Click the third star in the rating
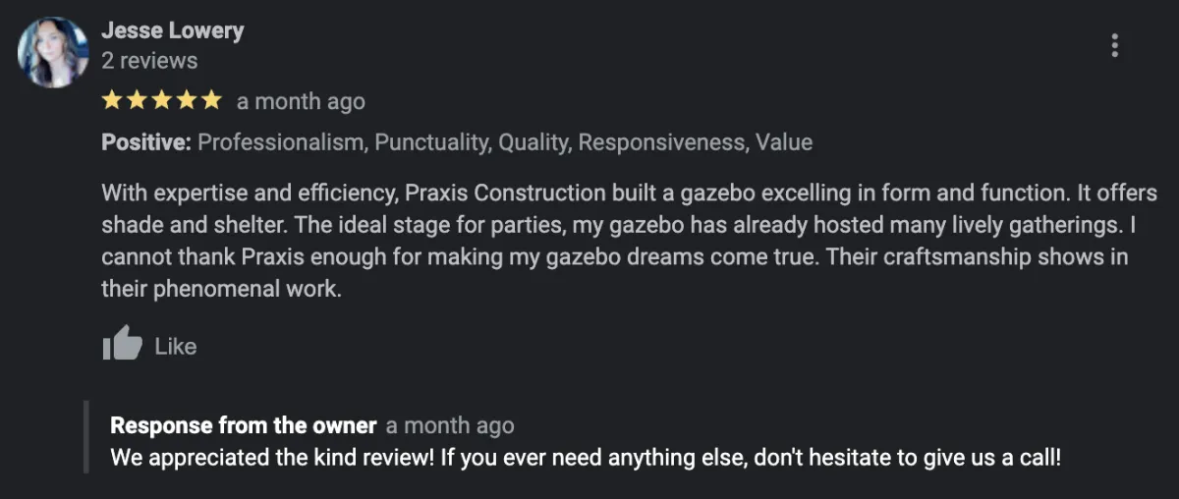 click(162, 100)
